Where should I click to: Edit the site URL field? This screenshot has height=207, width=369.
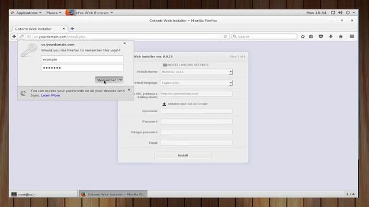197,94
